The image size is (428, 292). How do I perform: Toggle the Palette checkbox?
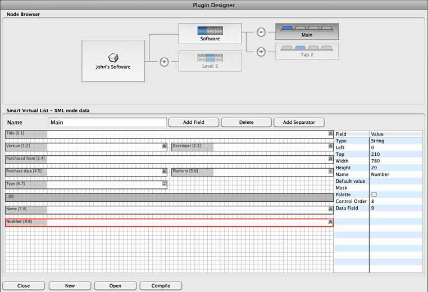[x=374, y=194]
